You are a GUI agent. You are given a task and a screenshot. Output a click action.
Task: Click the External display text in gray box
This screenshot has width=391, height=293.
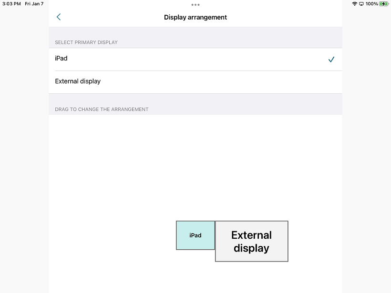pos(251,242)
